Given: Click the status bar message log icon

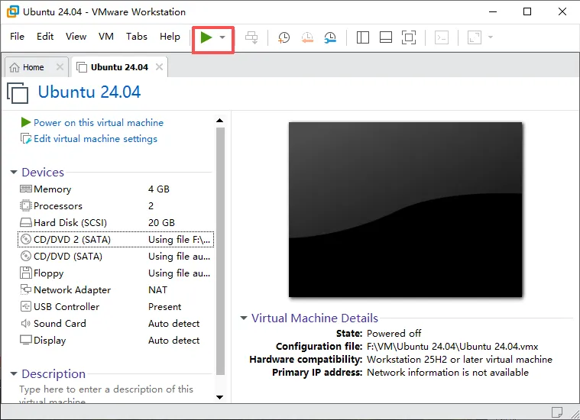Looking at the screenshot, I should click(557, 412).
